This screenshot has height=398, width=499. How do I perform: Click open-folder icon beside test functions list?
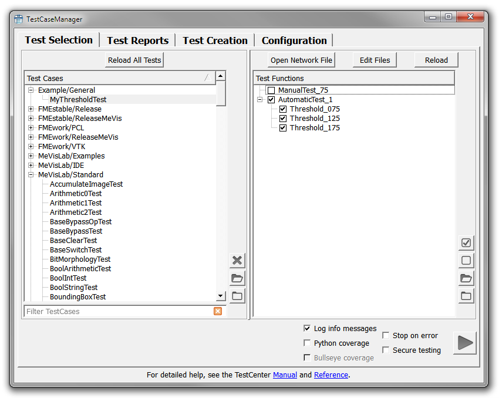point(466,278)
